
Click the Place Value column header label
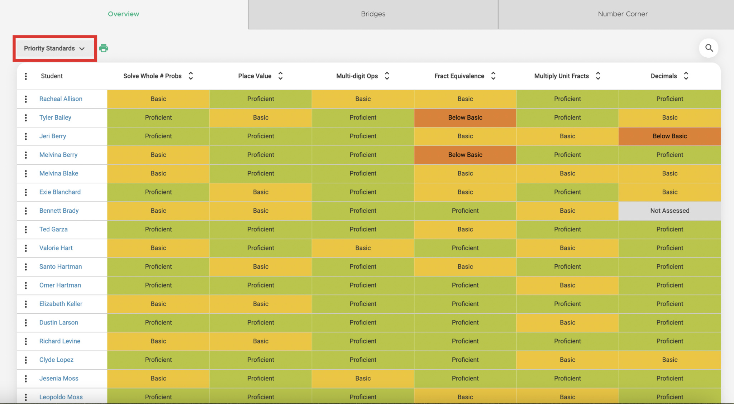point(255,76)
